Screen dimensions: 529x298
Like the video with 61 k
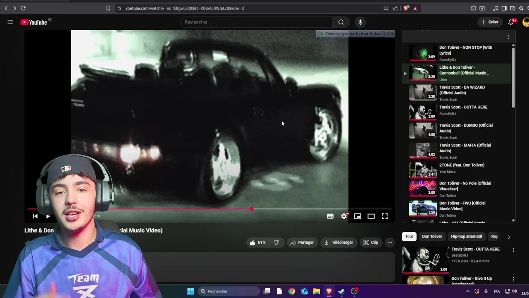(x=258, y=243)
